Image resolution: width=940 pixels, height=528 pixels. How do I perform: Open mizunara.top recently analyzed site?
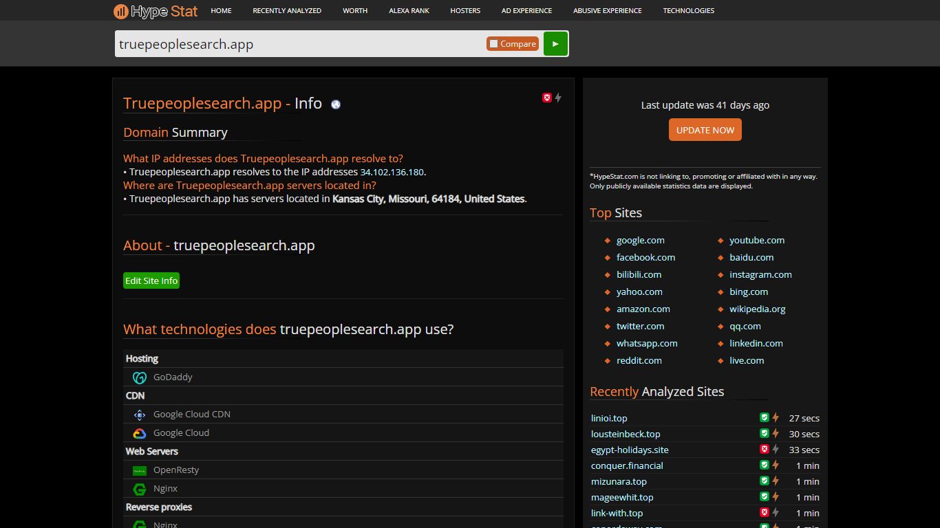pos(619,482)
